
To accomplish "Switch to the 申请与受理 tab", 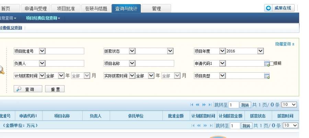I will [36, 9].
